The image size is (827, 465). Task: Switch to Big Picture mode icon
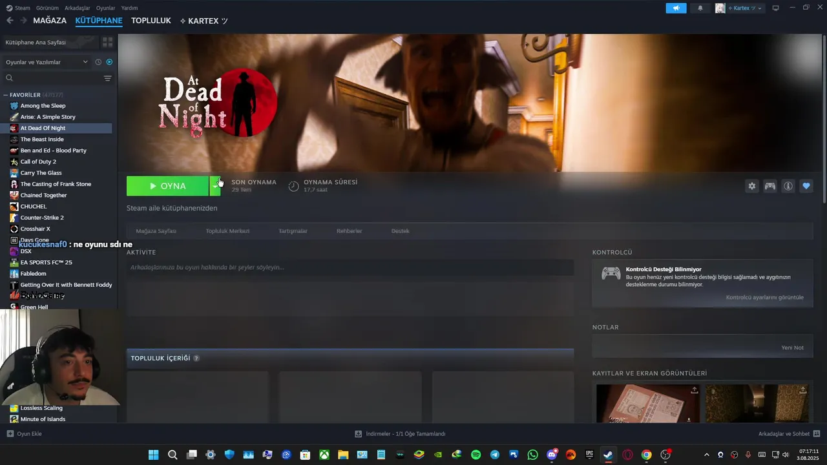point(776,8)
